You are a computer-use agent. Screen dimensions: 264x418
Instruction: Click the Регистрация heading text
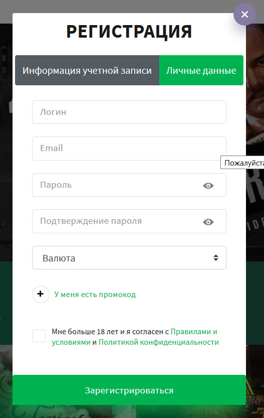click(129, 32)
